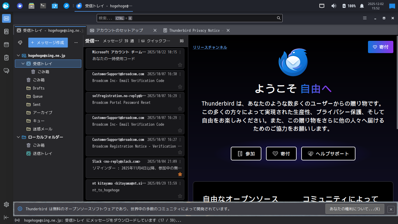
Task: Open the Thunderbird application menu (hamburger)
Action: coord(365,18)
